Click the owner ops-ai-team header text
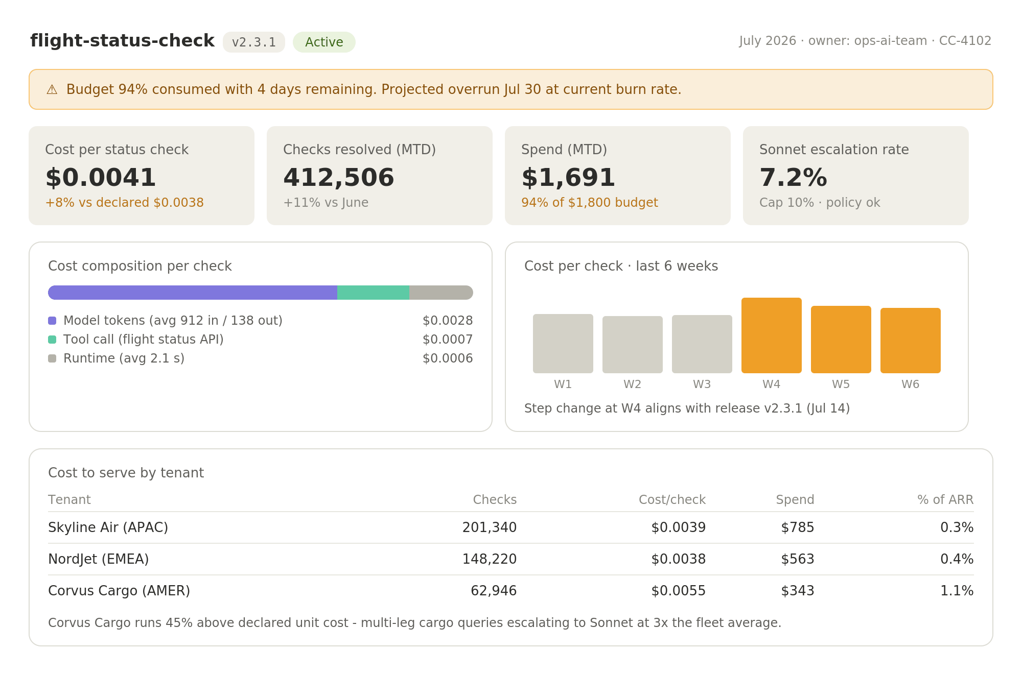Image resolution: width=1022 pixels, height=675 pixels. click(868, 41)
